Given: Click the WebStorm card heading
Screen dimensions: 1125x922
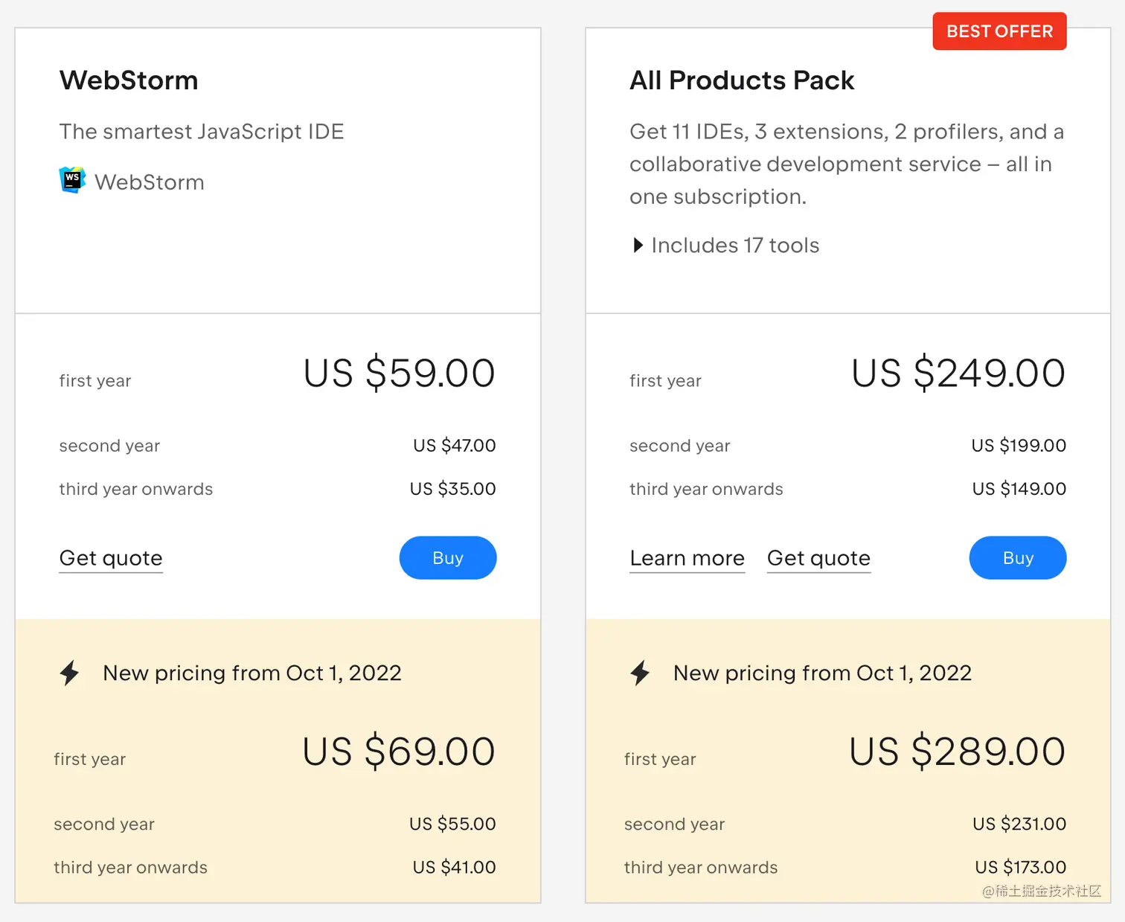Looking at the screenshot, I should click(x=129, y=80).
